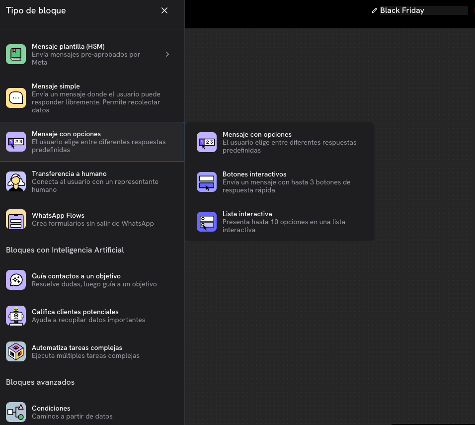This screenshot has width=475, height=425.
Task: Expand the Mensaje plantilla chevron arrow
Action: [x=167, y=54]
